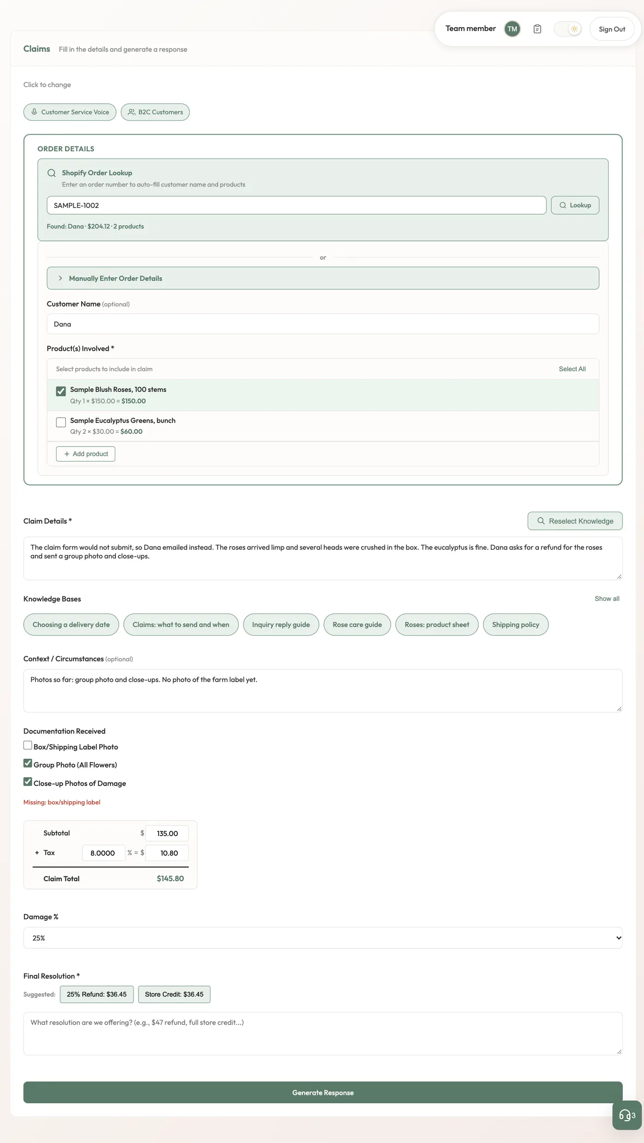The image size is (644, 1143).
Task: Click Generate Response button
Action: pyautogui.click(x=323, y=1092)
